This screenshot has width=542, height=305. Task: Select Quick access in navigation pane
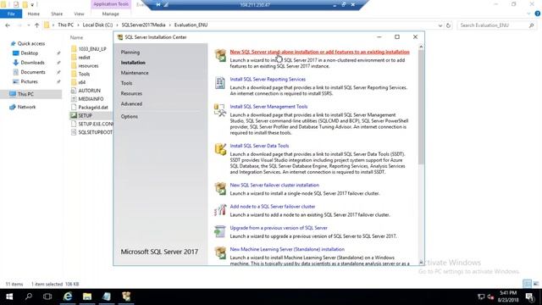[31, 43]
